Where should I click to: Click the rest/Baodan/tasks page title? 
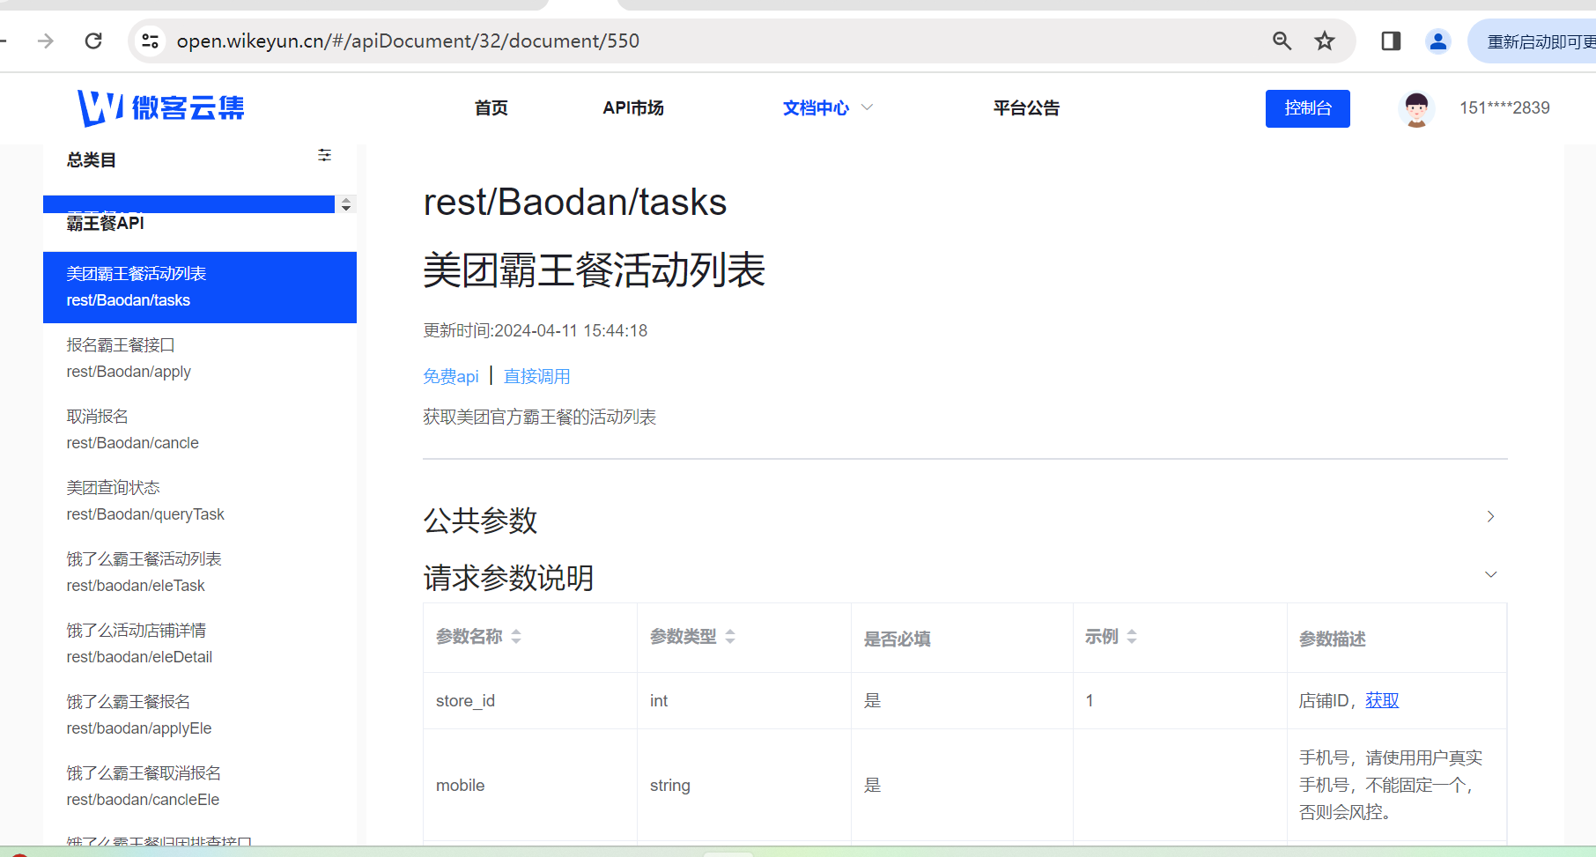pos(575,202)
